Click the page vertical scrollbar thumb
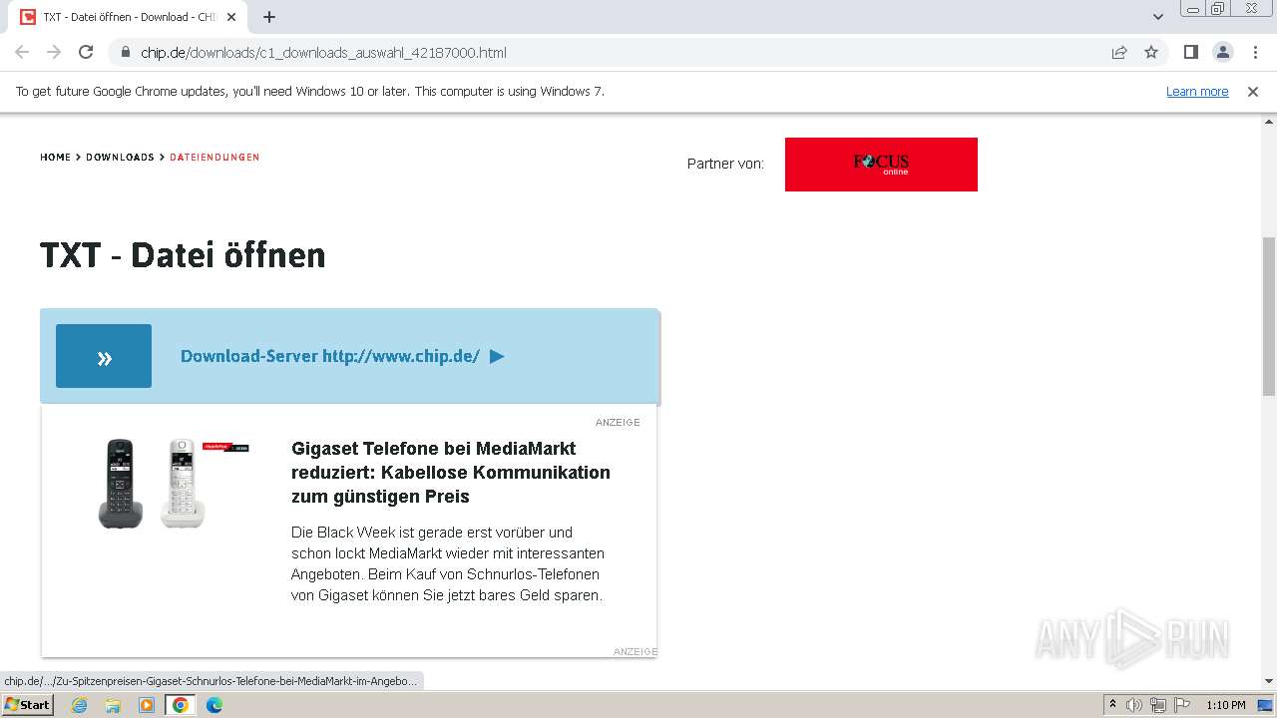 pos(1269,316)
